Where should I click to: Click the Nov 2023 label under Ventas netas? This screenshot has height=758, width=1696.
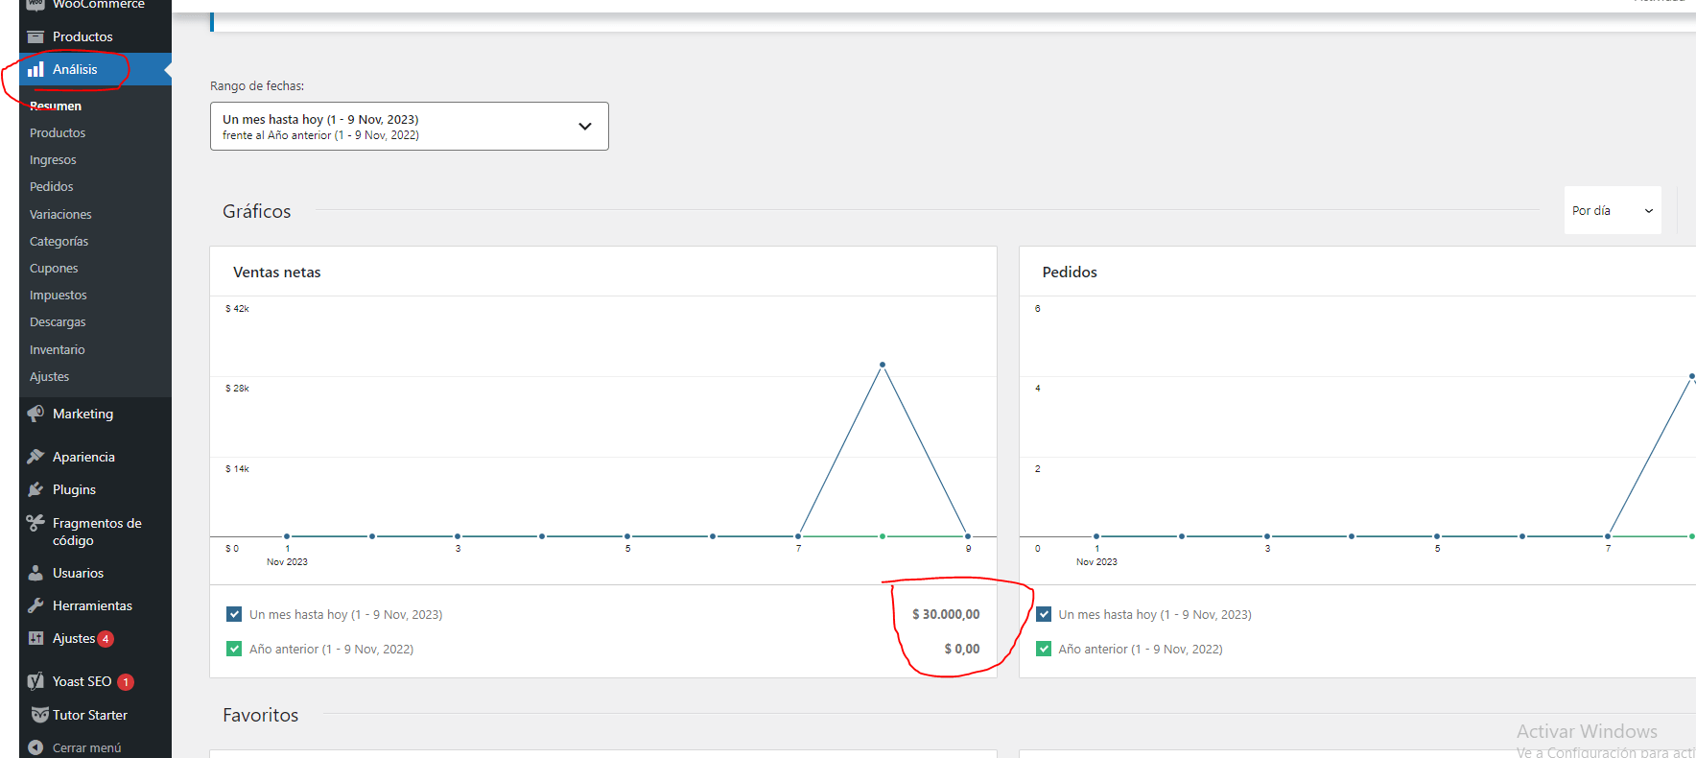287,562
